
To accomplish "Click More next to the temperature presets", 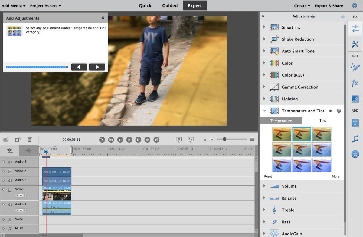I will [x=336, y=176].
